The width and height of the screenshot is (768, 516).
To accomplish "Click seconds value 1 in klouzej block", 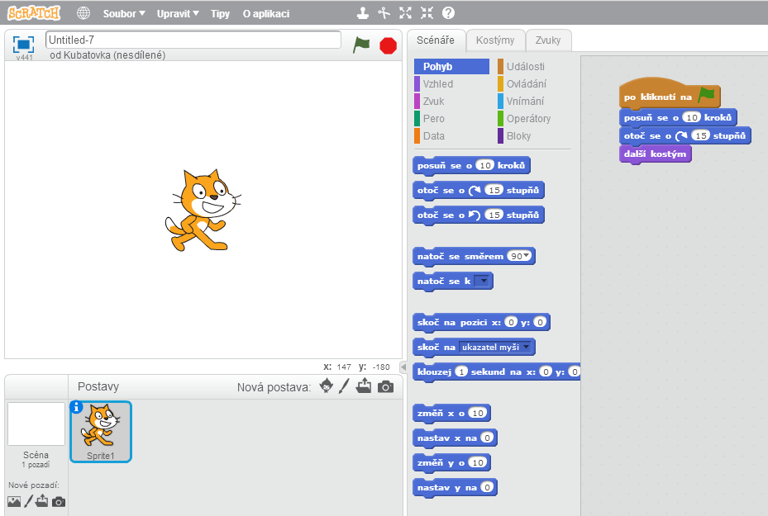I will pos(461,372).
